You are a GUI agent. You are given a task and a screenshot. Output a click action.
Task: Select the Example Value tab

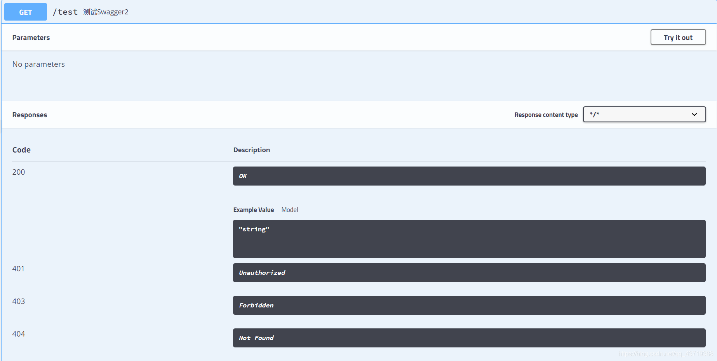[253, 210]
